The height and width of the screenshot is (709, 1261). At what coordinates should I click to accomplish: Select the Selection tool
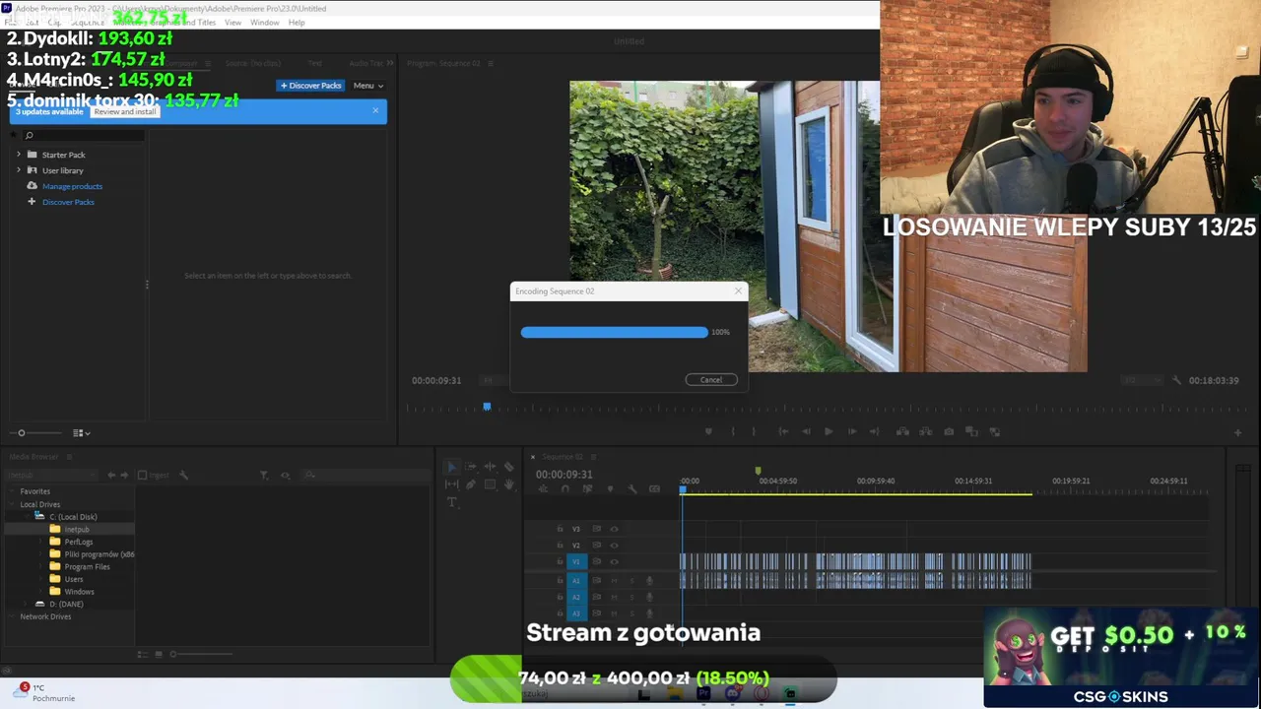[x=452, y=467]
